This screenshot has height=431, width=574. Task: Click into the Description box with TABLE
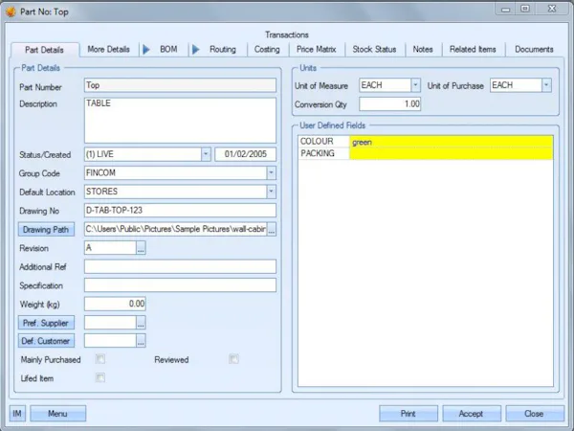(180, 121)
